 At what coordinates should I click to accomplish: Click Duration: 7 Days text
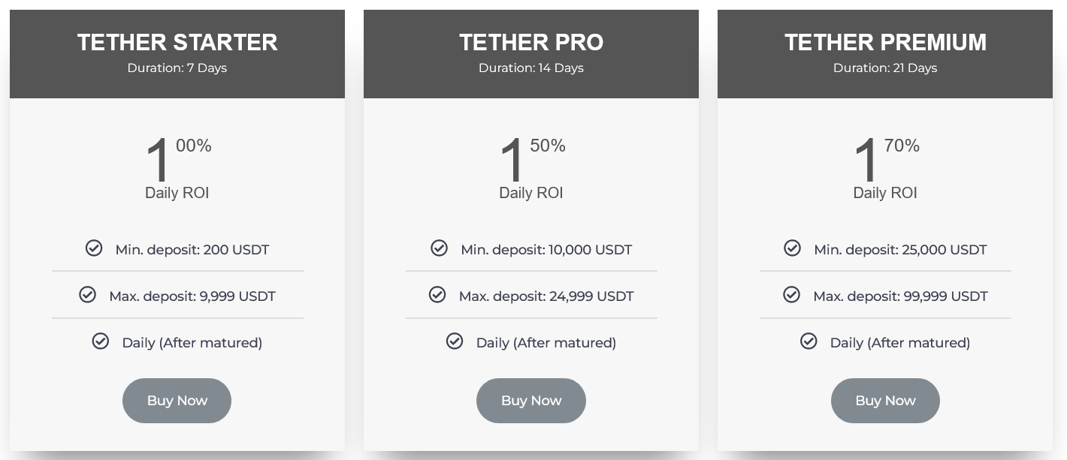pyautogui.click(x=177, y=68)
